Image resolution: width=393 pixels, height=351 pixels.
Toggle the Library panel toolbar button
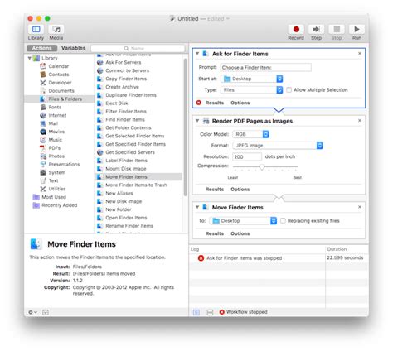(x=36, y=29)
